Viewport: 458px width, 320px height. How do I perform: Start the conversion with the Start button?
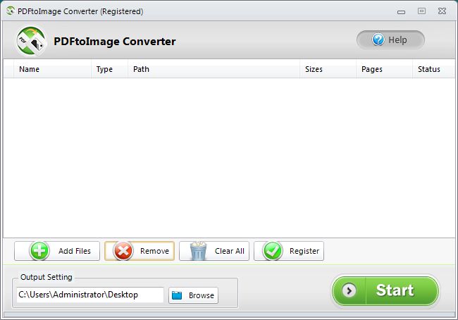pyautogui.click(x=385, y=290)
